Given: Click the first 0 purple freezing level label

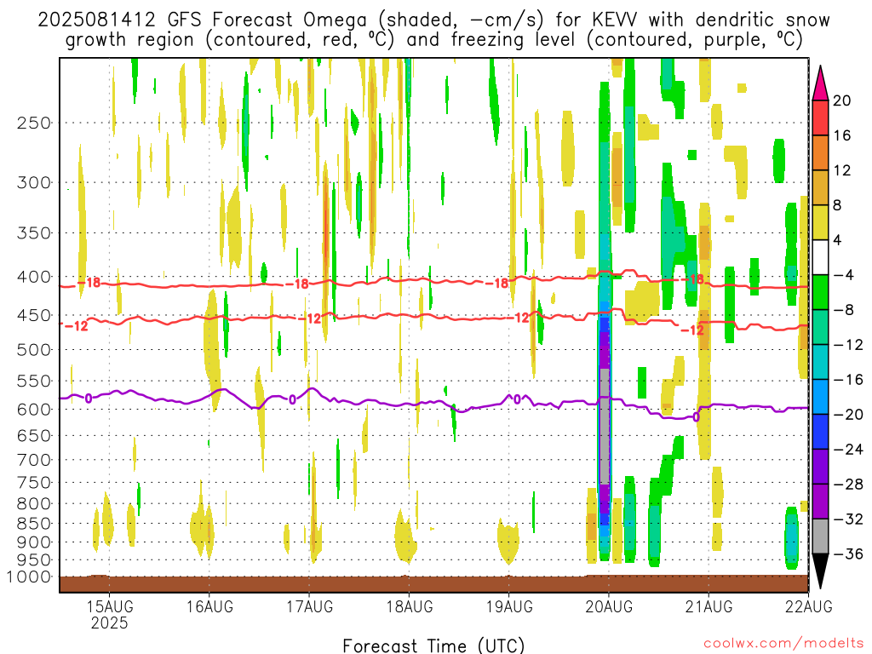Looking at the screenshot, I should click(x=89, y=399).
